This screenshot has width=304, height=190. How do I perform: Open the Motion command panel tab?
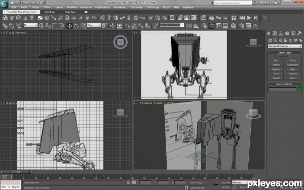287,33
